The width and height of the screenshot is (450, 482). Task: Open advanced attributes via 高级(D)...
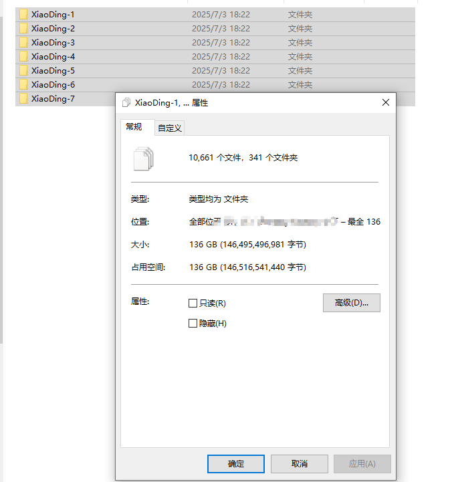click(x=352, y=303)
